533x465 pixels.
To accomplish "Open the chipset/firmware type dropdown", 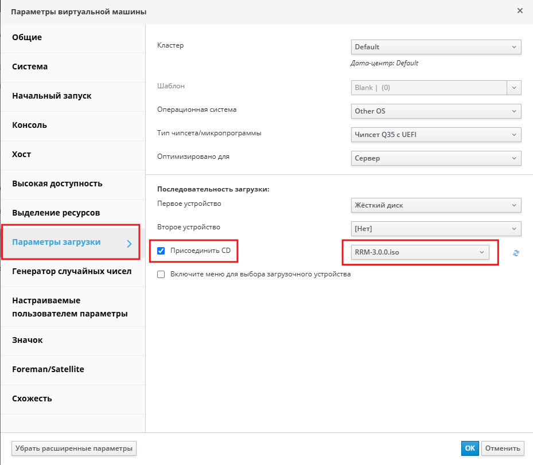I will (x=435, y=135).
